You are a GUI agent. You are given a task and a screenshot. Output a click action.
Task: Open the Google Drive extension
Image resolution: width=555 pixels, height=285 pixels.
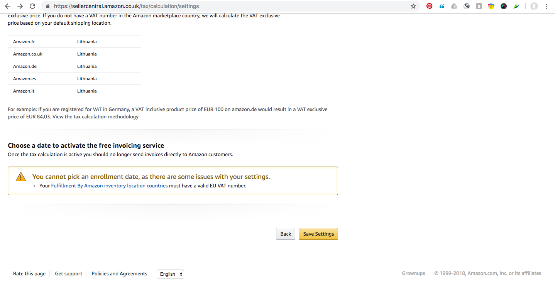pyautogui.click(x=454, y=6)
